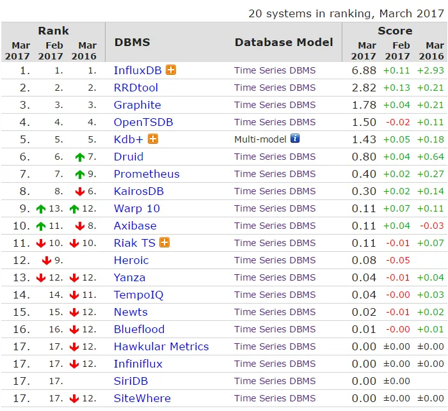The height and width of the screenshot is (411, 448).
Task: Click the Database Model column header
Action: (284, 42)
